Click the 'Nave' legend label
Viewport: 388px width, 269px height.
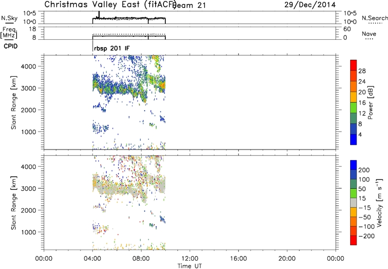369,34
